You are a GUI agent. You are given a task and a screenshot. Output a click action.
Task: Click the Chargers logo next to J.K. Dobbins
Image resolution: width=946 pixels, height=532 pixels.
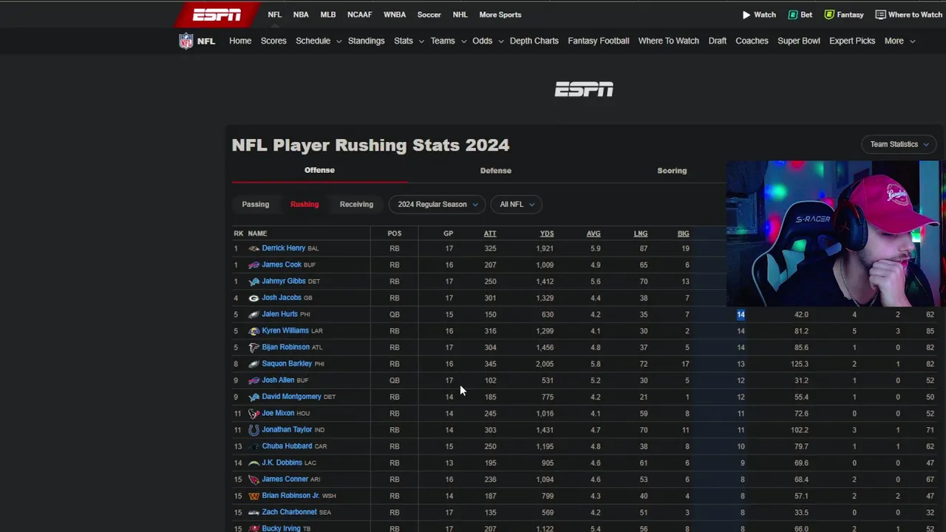[x=253, y=463]
